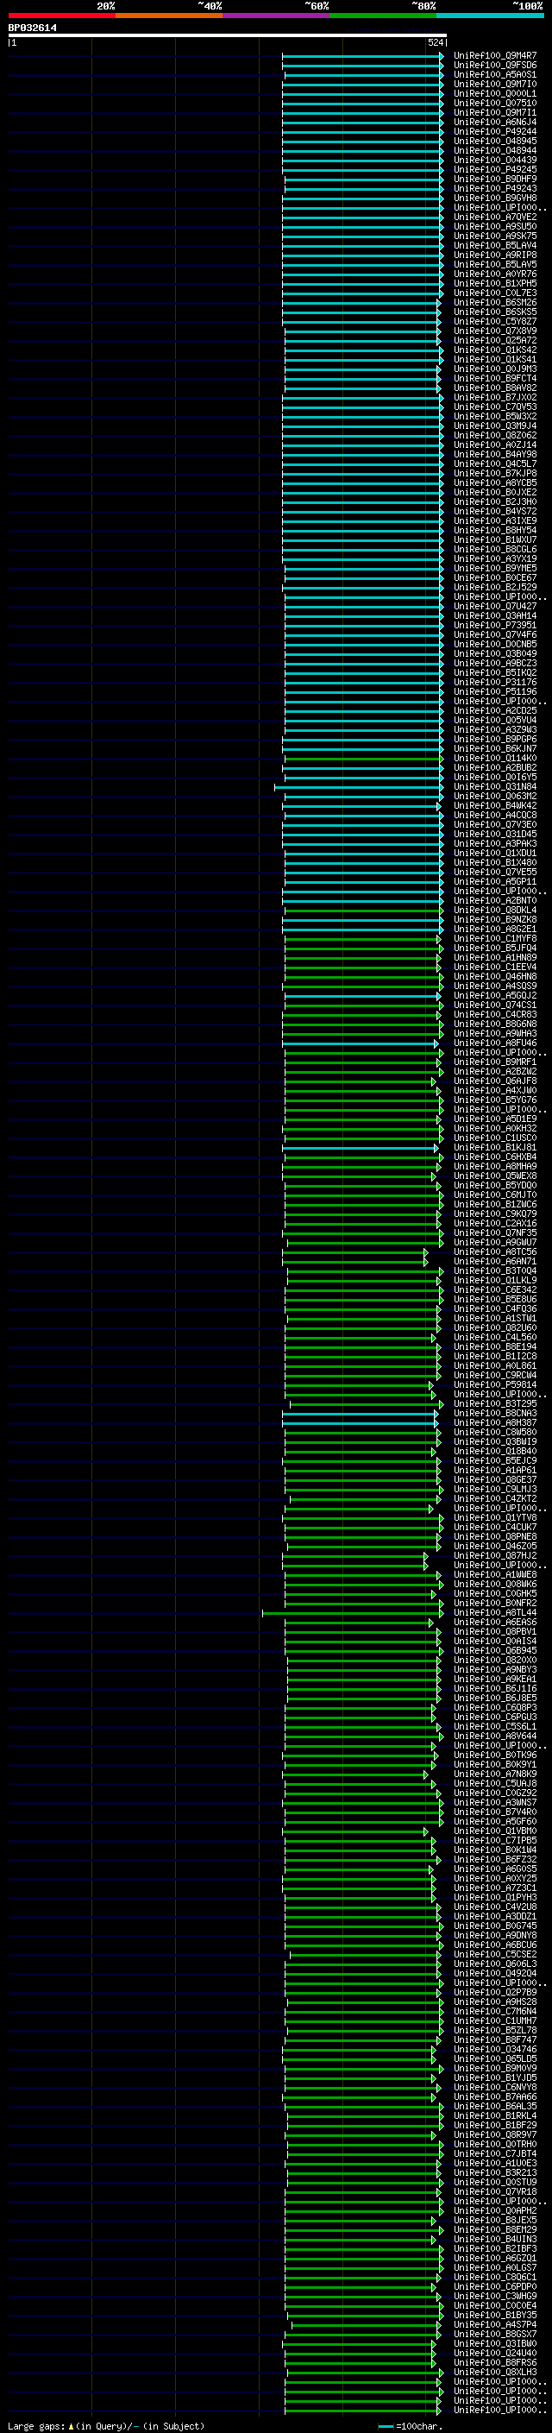Select hit label UniRef100_Q8DKL4
The height and width of the screenshot is (2433, 552).
click(x=495, y=911)
